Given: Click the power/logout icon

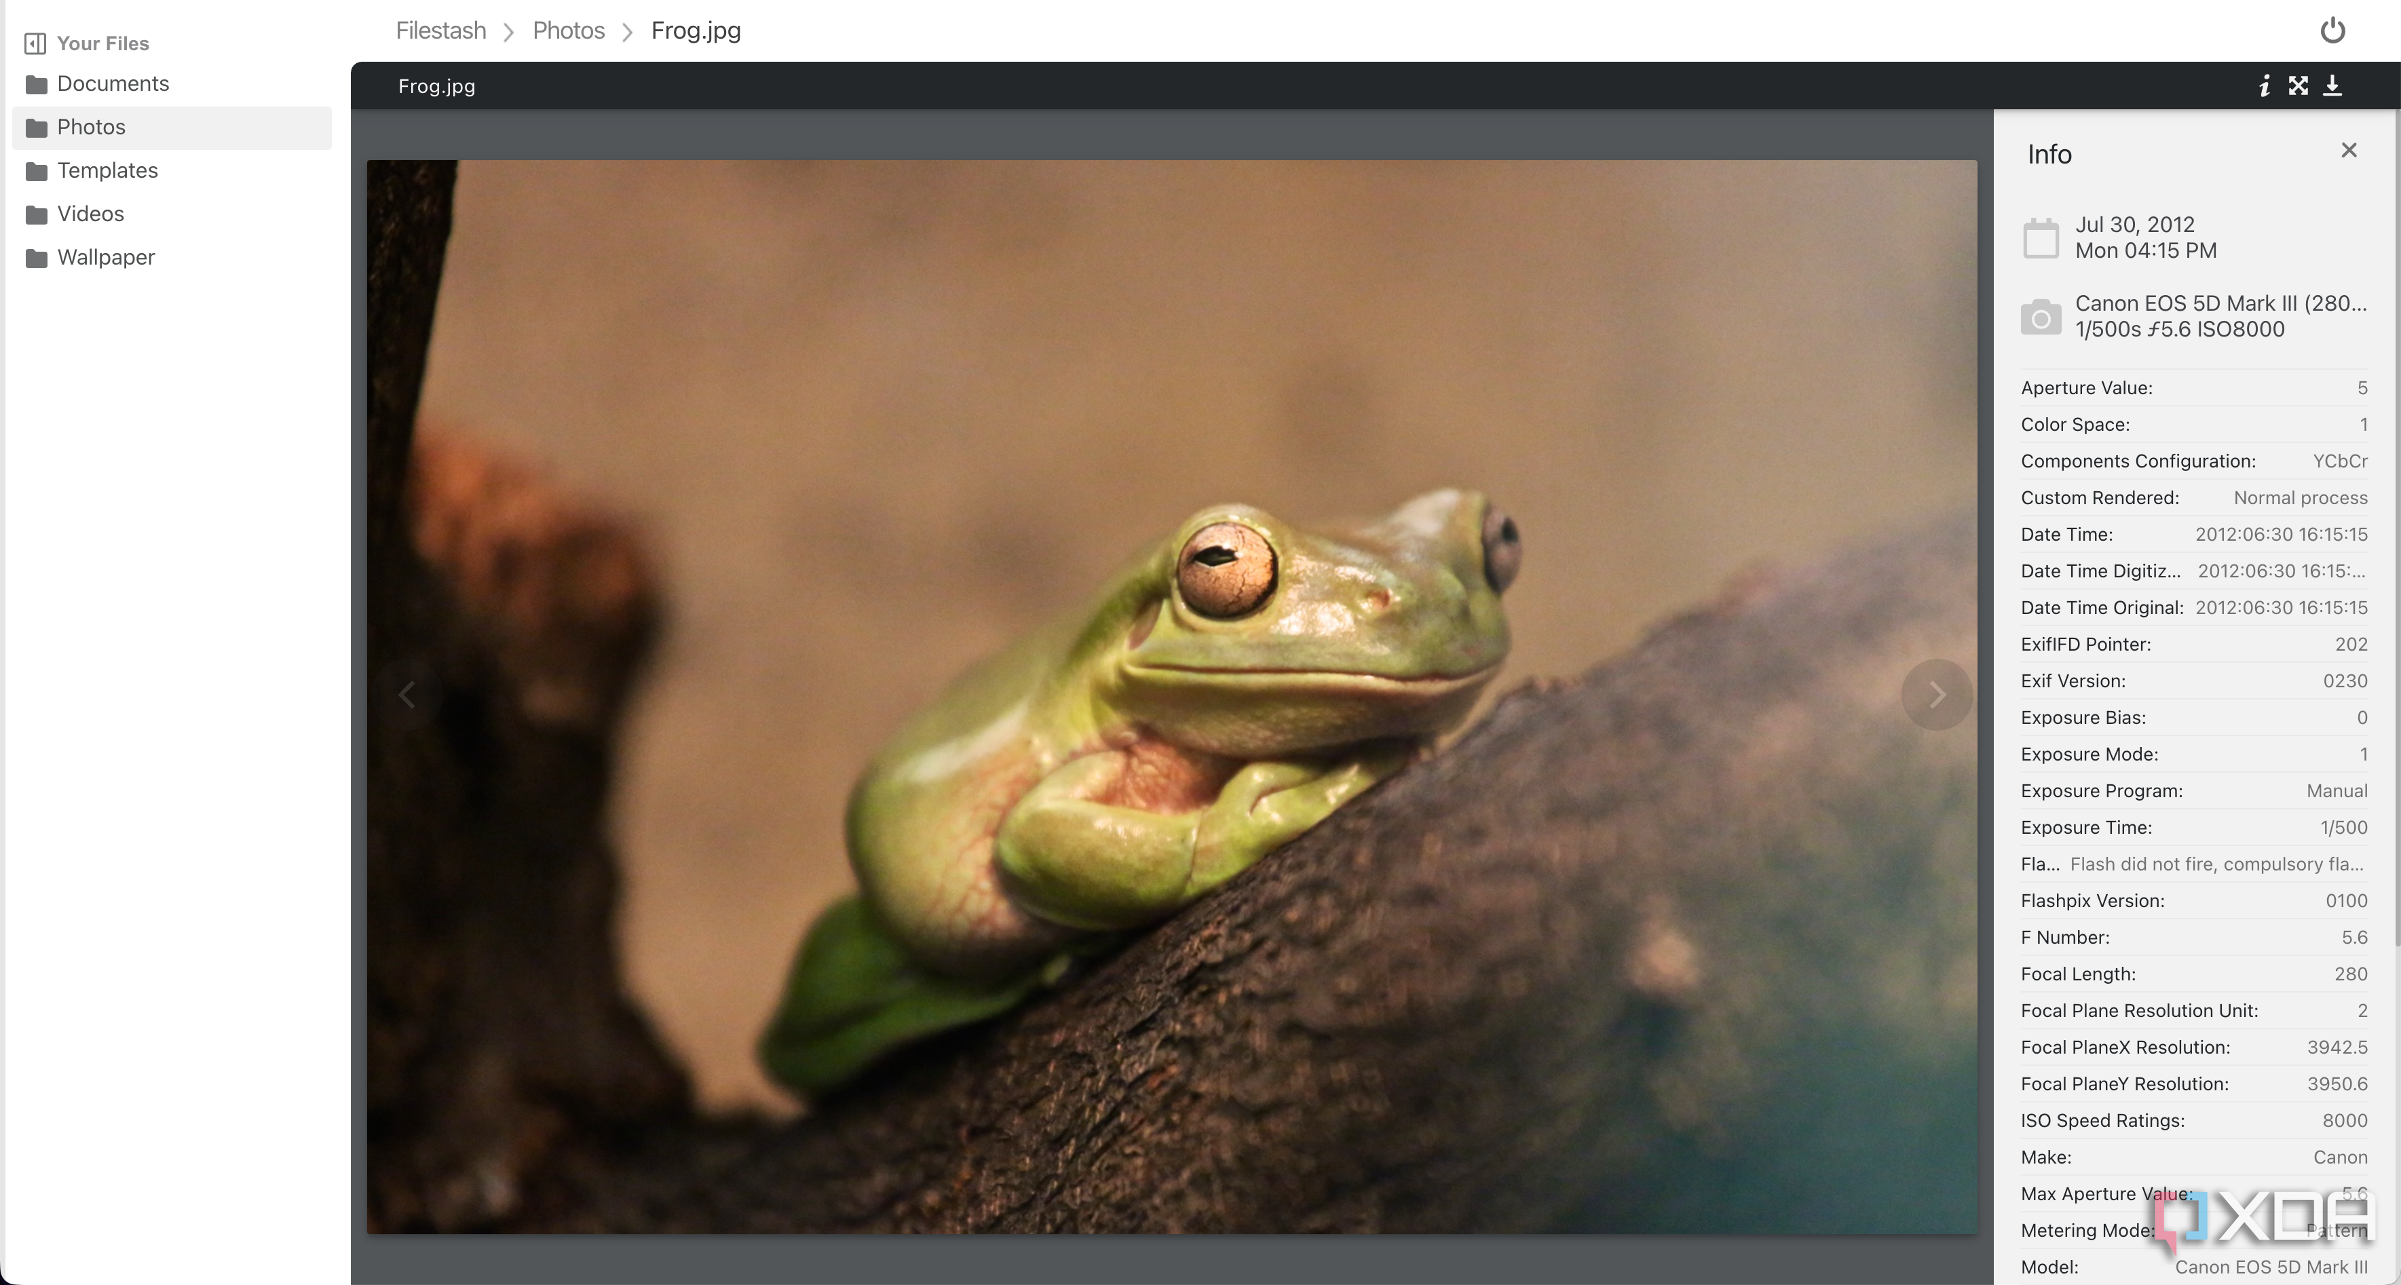Looking at the screenshot, I should (x=2332, y=31).
